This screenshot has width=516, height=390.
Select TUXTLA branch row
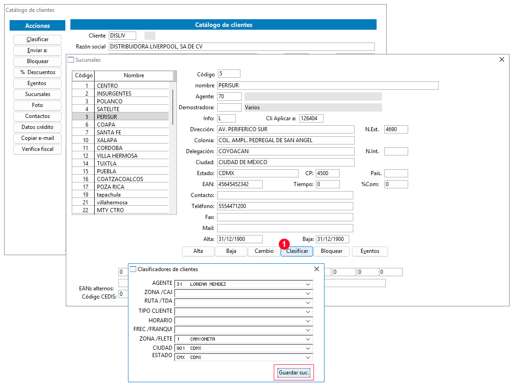coord(121,164)
